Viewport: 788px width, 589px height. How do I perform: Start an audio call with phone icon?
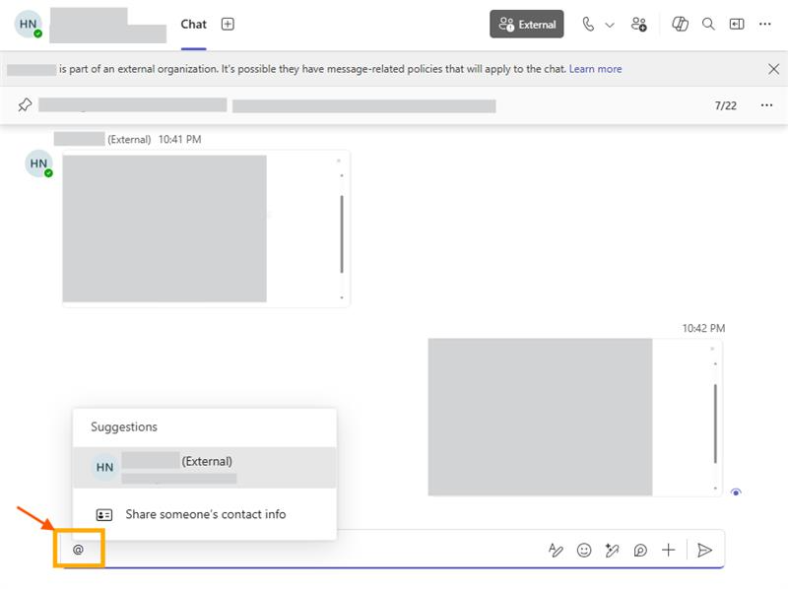tap(588, 24)
